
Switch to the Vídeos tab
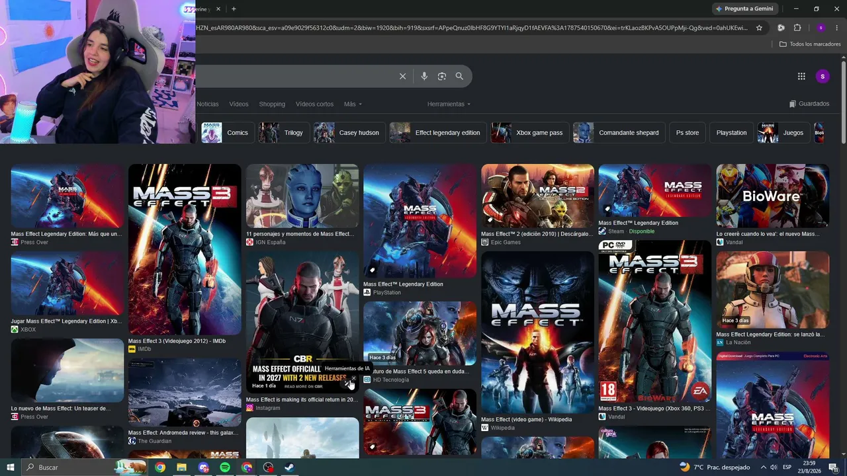coord(239,104)
